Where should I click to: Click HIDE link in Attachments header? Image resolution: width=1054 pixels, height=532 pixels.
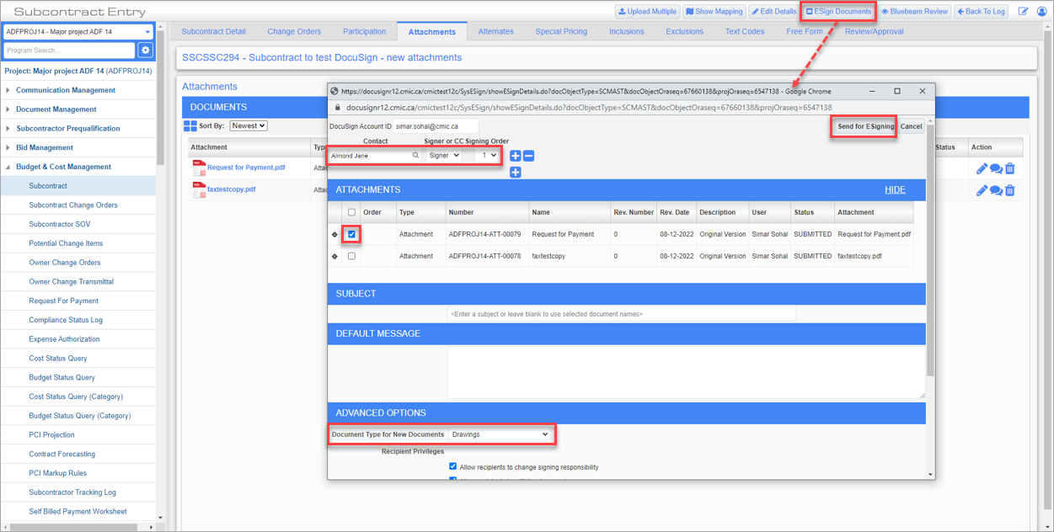[x=895, y=190]
